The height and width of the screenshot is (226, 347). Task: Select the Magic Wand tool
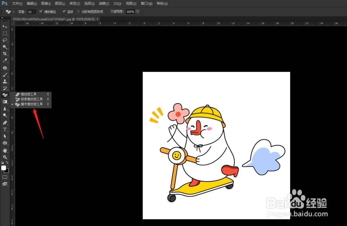click(5, 47)
